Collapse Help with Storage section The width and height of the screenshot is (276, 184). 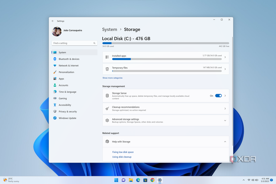(225, 142)
